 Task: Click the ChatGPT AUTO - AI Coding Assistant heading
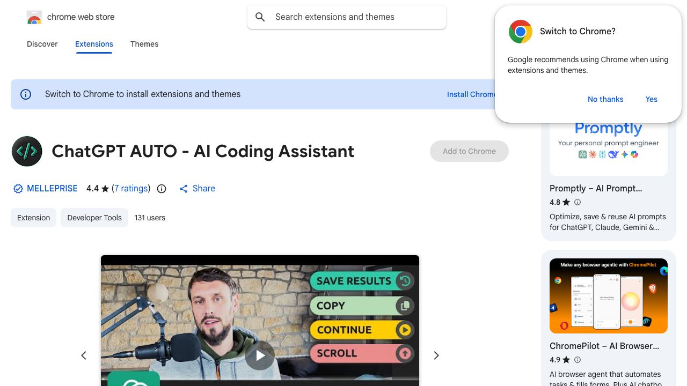(x=203, y=151)
